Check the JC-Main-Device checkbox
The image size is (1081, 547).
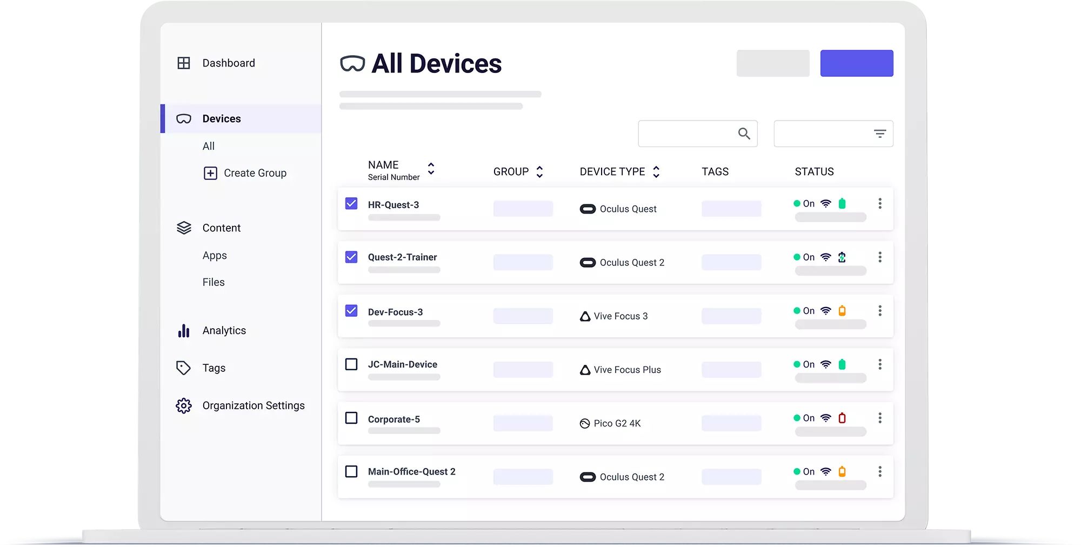click(351, 364)
